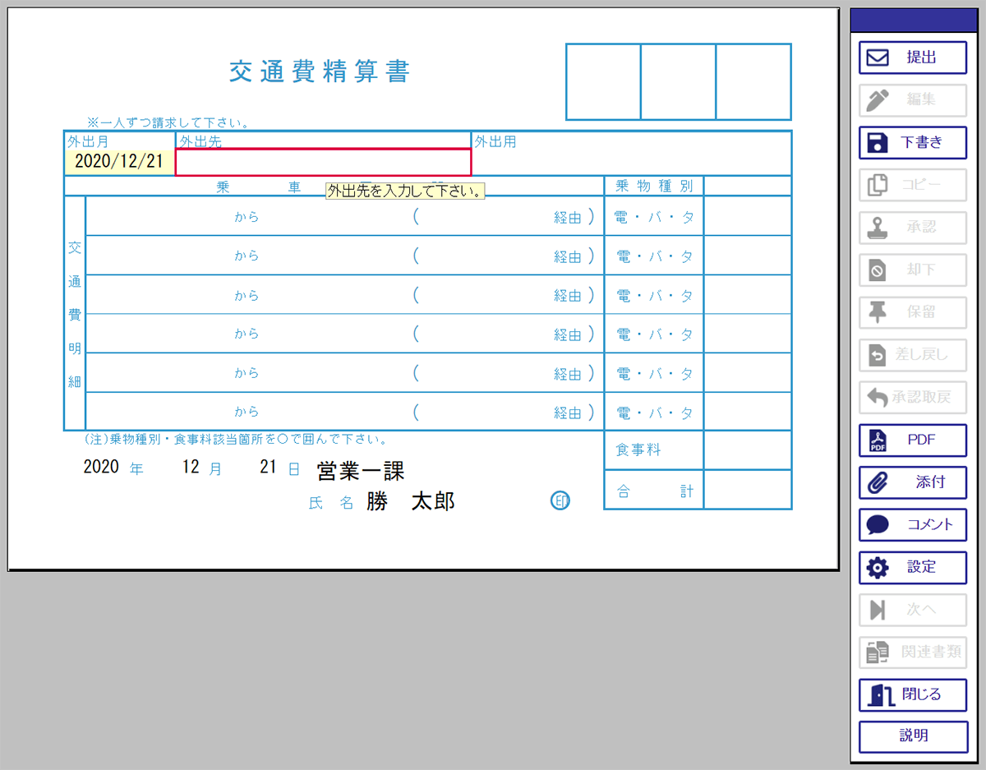Click the 外出用 field area

point(631,154)
